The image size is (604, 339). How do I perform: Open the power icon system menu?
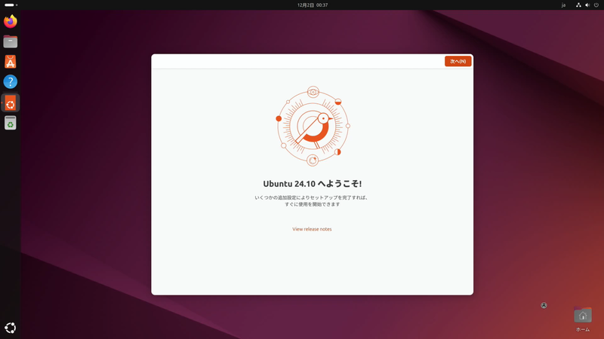(596, 5)
